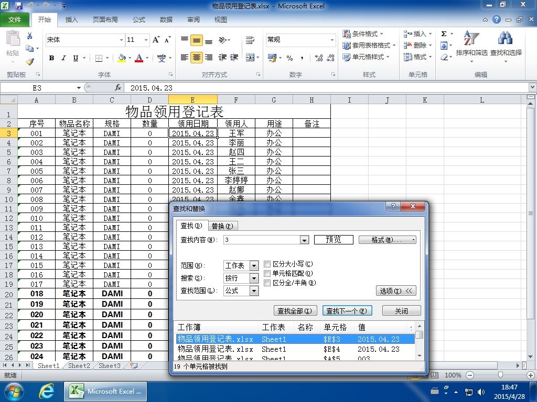
Task: Click the font color A icon
Action: tap(138, 58)
